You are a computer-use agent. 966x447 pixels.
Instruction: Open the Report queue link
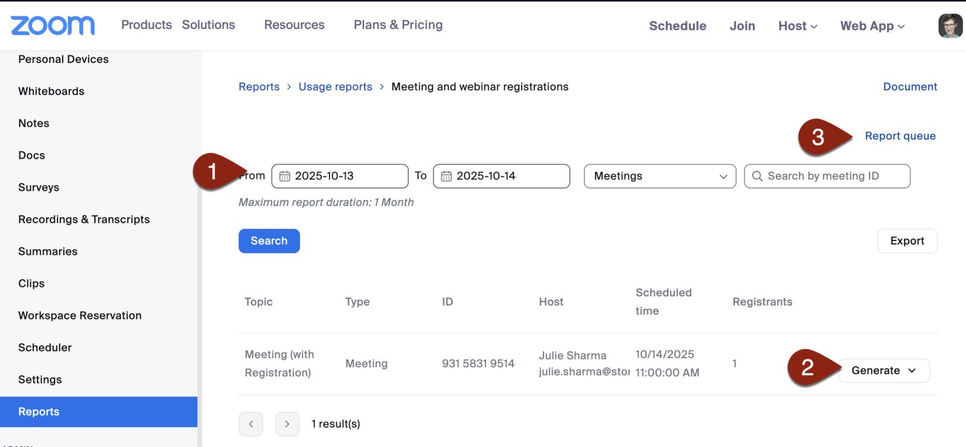click(900, 136)
